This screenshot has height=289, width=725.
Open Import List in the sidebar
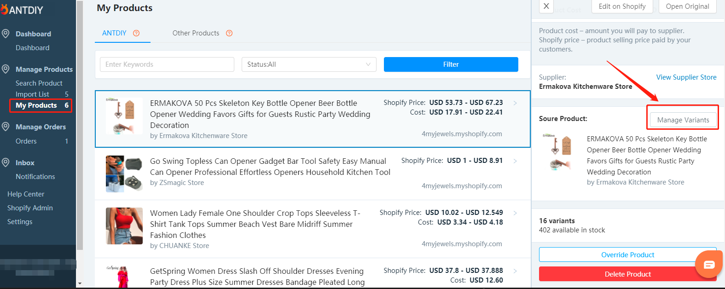(32, 94)
